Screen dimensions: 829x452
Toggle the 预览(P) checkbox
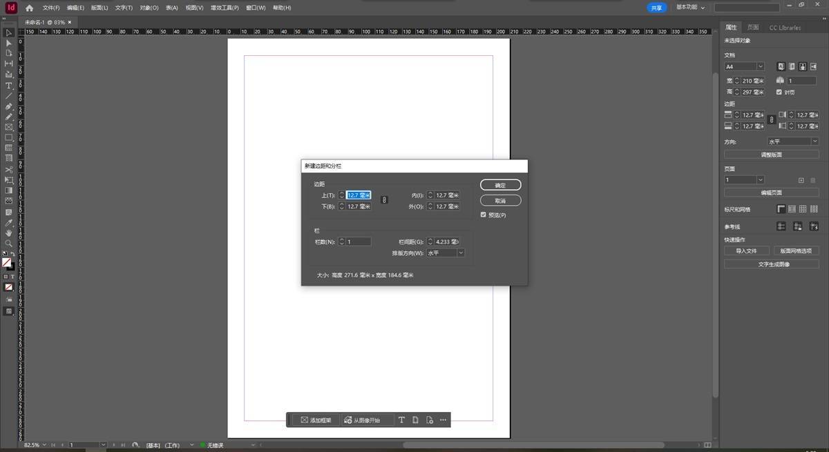point(484,215)
